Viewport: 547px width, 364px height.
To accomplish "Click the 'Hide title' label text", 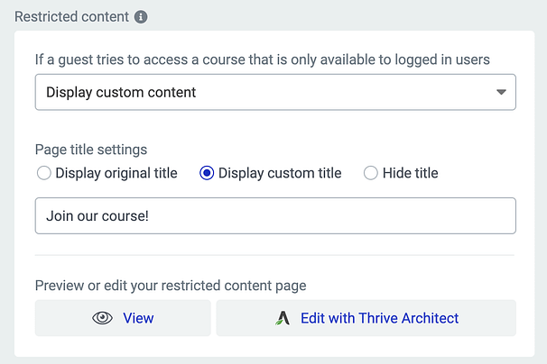I will point(410,173).
